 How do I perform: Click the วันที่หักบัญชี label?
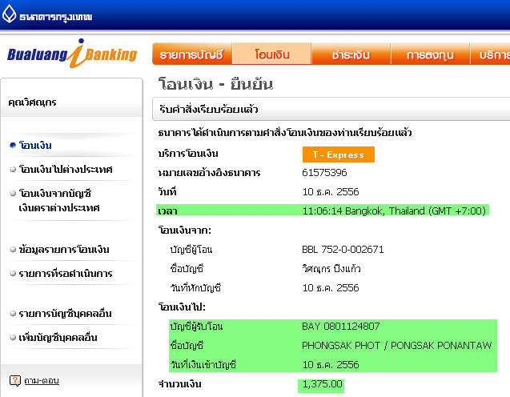coord(195,288)
